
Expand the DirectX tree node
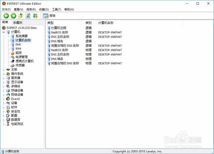(3, 99)
